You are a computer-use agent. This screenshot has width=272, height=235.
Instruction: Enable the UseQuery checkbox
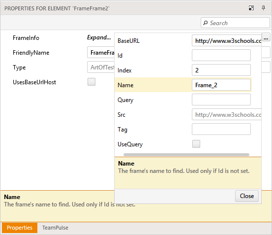[x=196, y=144]
